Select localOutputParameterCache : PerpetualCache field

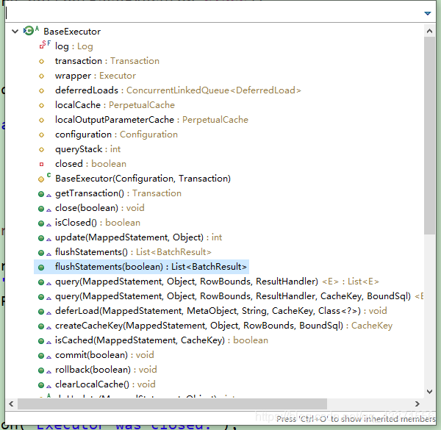(151, 120)
